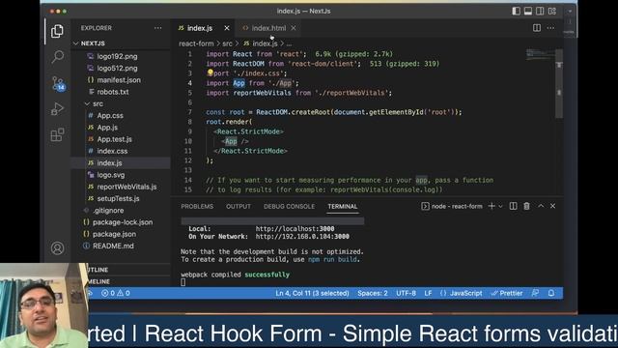This screenshot has height=348, width=618.
Task: Click react-form breadcrumb segment
Action: [196, 43]
